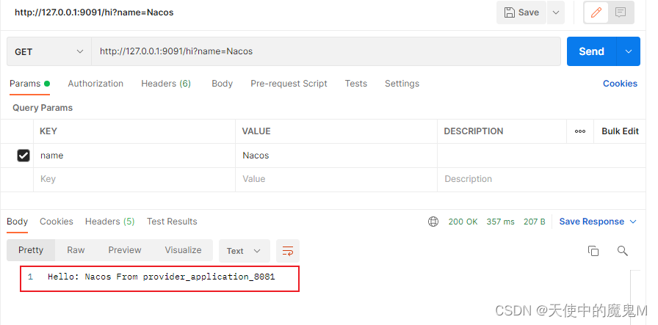Select the response Body tab
Image resolution: width=658 pixels, height=325 pixels.
click(17, 222)
